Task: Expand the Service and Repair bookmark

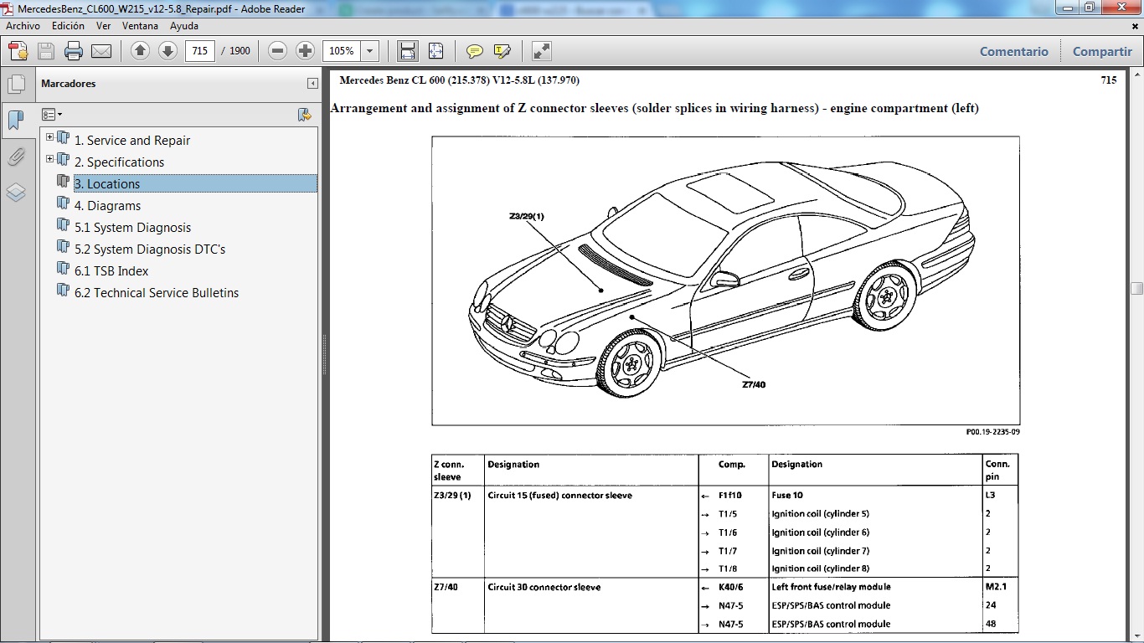Action: [x=50, y=137]
